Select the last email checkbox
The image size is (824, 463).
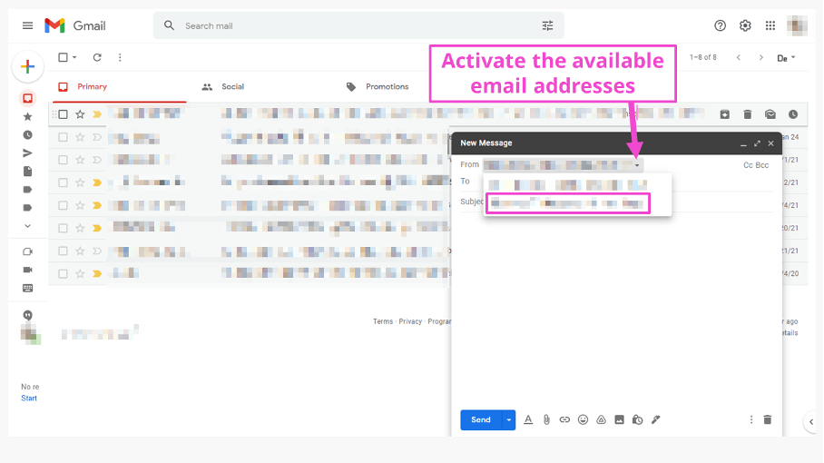click(63, 274)
